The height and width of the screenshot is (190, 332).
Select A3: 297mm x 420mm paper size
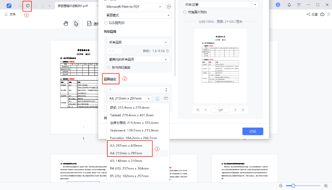pos(126,146)
